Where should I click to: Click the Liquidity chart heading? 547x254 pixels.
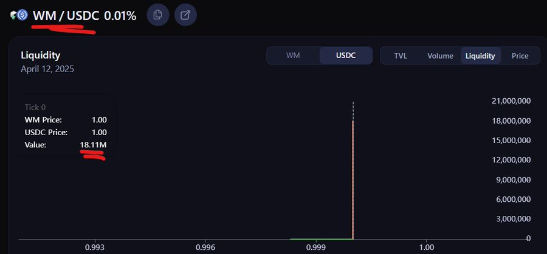pos(41,55)
